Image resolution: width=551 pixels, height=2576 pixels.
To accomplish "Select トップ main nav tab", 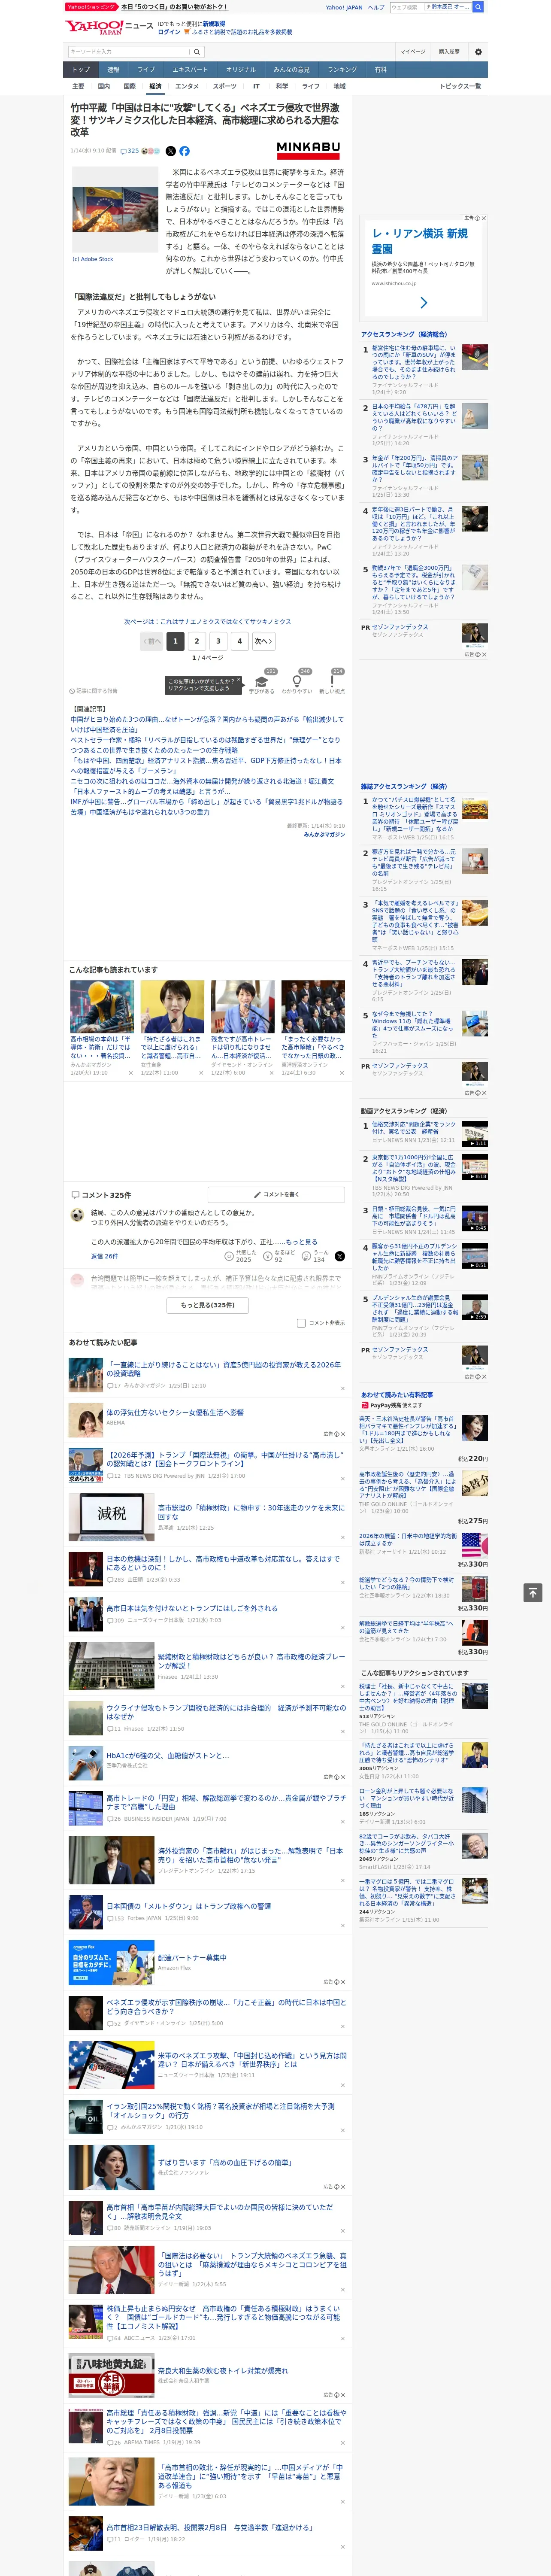I will 81,69.
